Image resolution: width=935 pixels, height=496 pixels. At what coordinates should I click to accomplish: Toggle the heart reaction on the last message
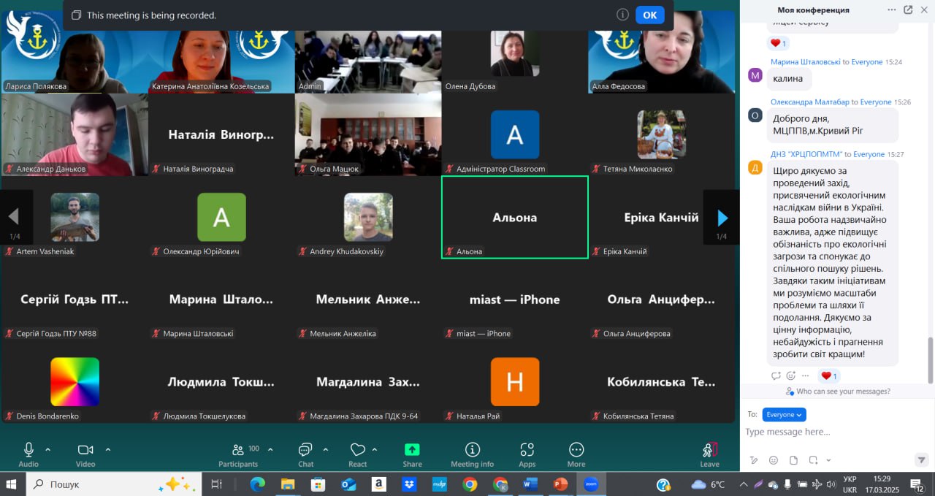(829, 375)
